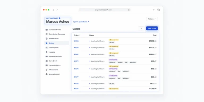The width and height of the screenshot is (204, 102).
Task: Click the Invoicing document icon
Action: click(x=46, y=52)
